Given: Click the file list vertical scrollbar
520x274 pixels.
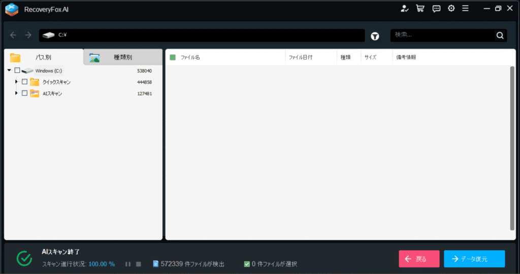Looking at the screenshot, I should [512, 148].
